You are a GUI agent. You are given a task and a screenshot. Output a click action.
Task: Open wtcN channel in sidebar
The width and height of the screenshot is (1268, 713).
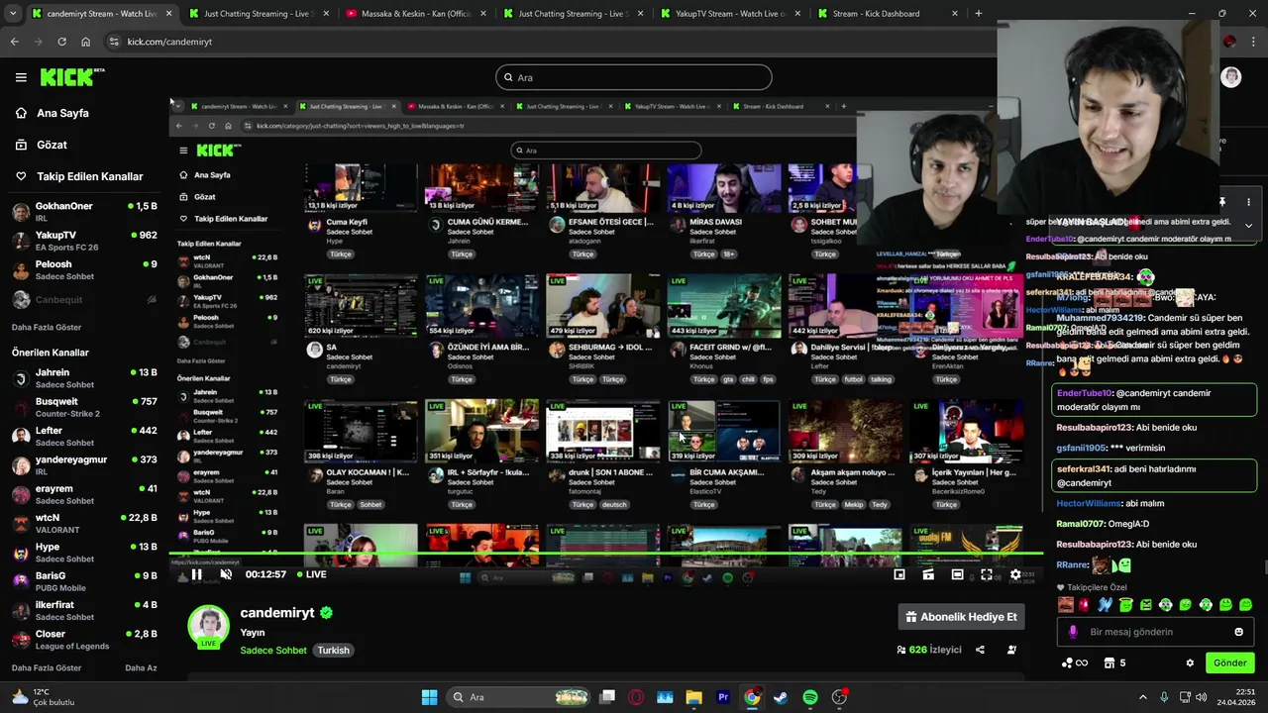pyautogui.click(x=84, y=523)
